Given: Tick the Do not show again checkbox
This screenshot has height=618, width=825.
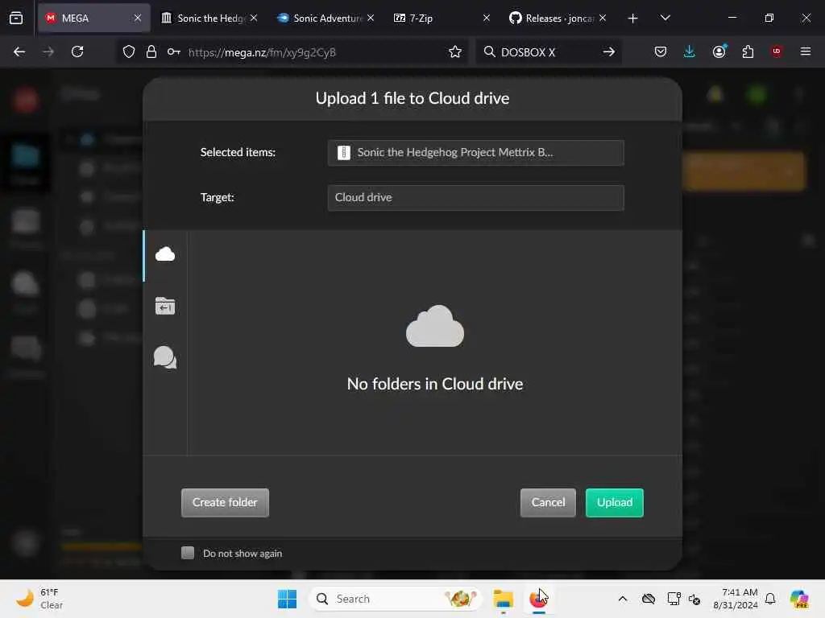Looking at the screenshot, I should click(188, 553).
